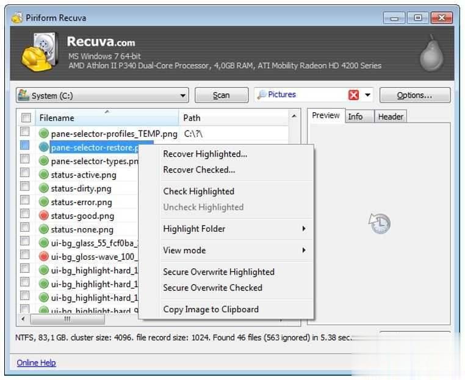The image size is (465, 380).
Task: Check the box for status-good.png
Action: pos(24,213)
